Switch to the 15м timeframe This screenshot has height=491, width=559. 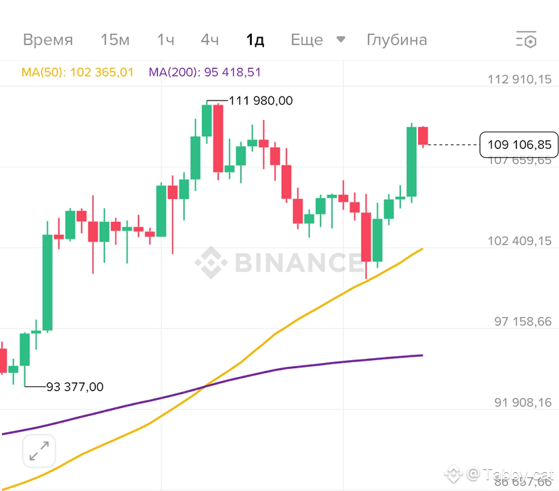click(x=115, y=40)
